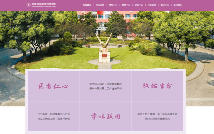Open the 专业首页 nav tab
The height and width of the screenshot is (134, 214).
[87, 5]
